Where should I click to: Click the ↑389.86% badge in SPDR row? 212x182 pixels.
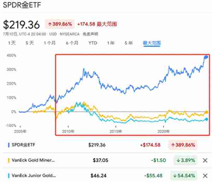pos(183,145)
